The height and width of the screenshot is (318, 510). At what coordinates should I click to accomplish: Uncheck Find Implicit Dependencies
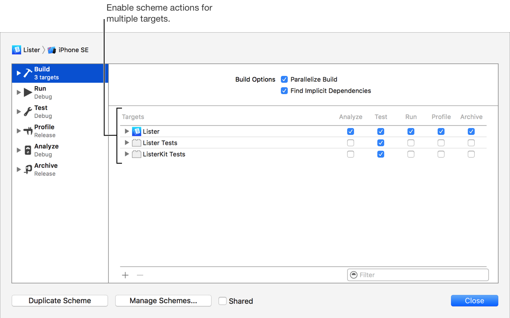click(x=285, y=91)
